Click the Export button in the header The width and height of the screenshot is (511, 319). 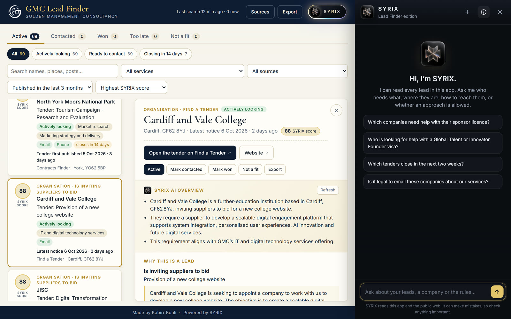[x=290, y=12]
